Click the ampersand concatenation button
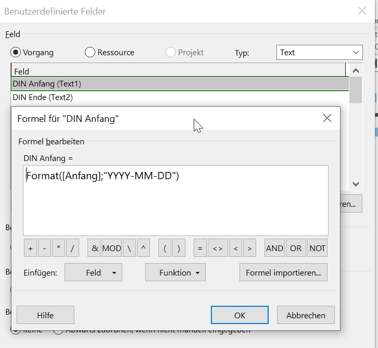 (95, 248)
